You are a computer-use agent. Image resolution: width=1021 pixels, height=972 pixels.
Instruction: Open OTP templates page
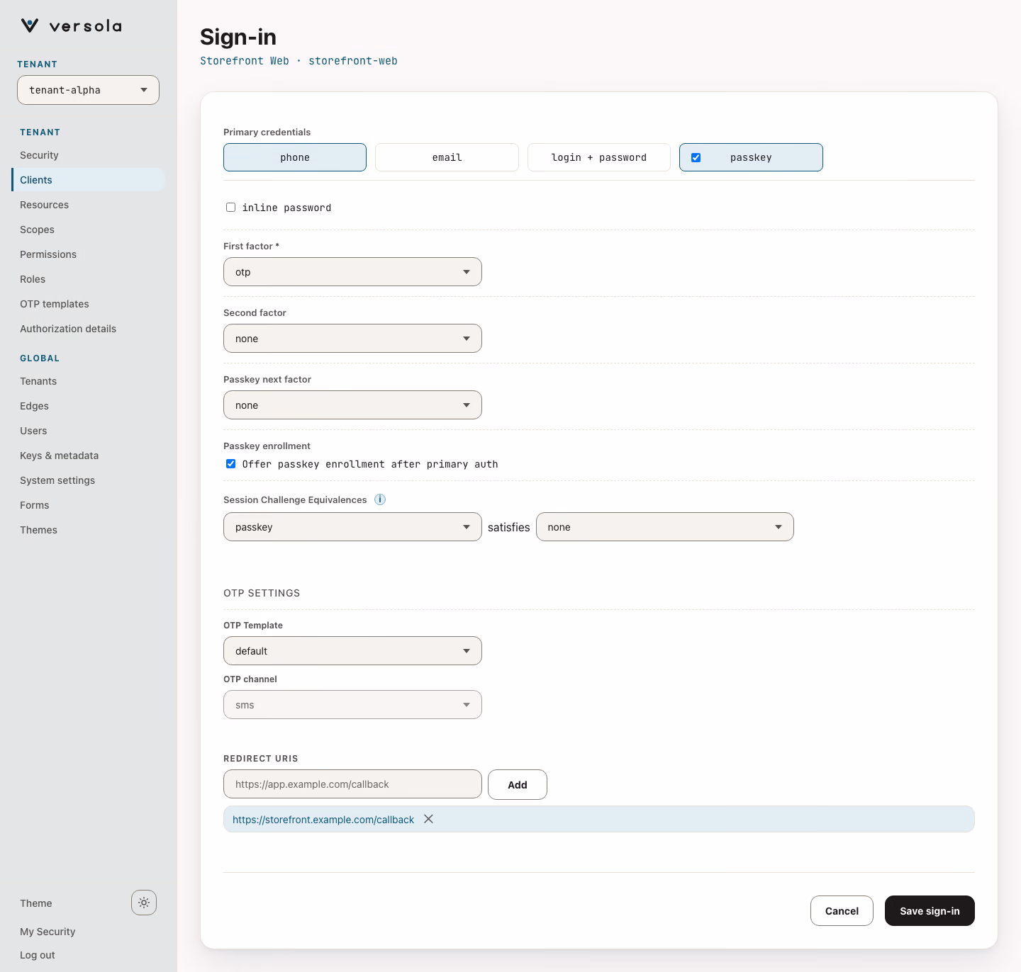coord(88,304)
